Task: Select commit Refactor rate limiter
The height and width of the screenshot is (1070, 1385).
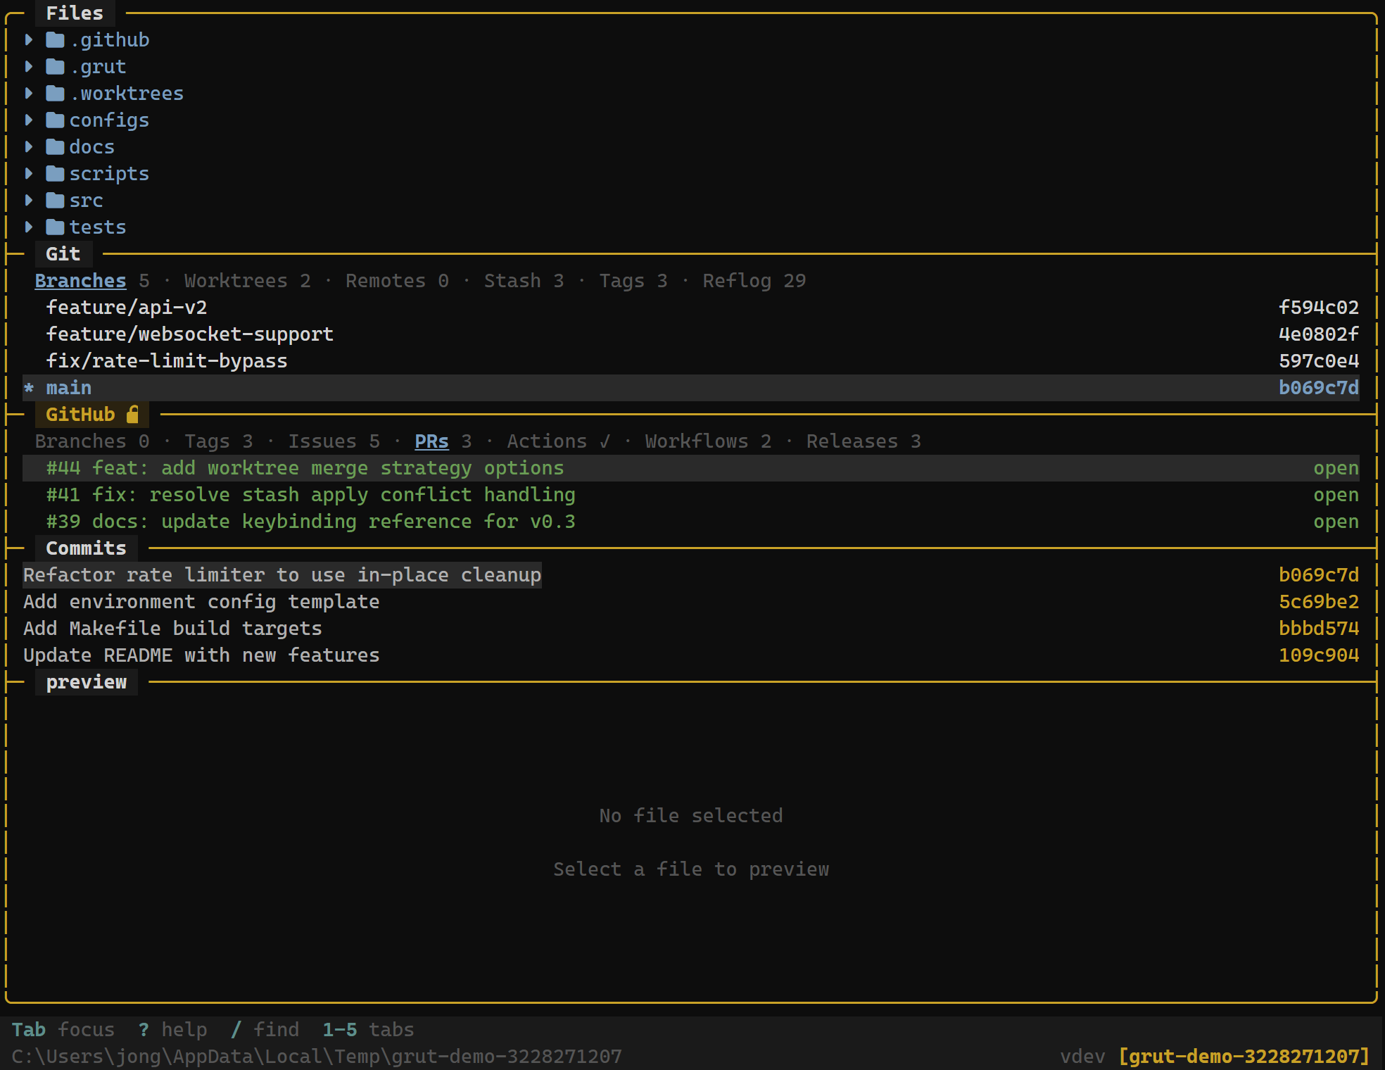Action: [x=691, y=575]
